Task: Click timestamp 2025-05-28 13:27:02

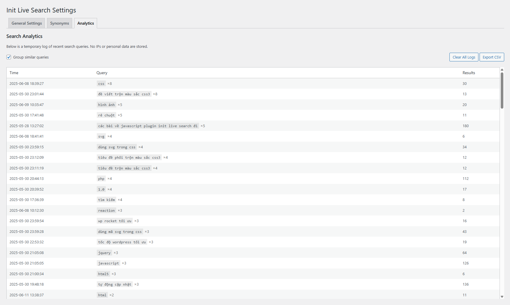Action: (x=27, y=126)
